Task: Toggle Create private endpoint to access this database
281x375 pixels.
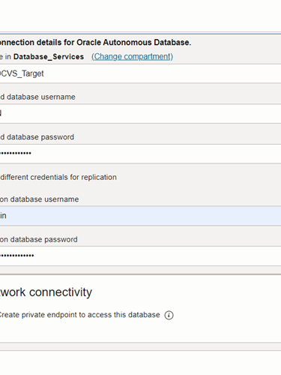Action: coord(79,315)
